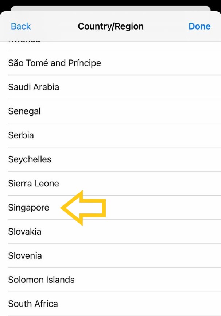The image size is (221, 316).
Task: Tap the black area at the very top
Action: point(110,2)
